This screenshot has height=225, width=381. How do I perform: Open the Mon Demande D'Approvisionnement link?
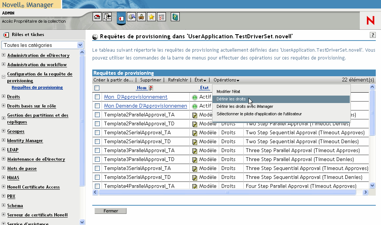pyautogui.click(x=145, y=106)
